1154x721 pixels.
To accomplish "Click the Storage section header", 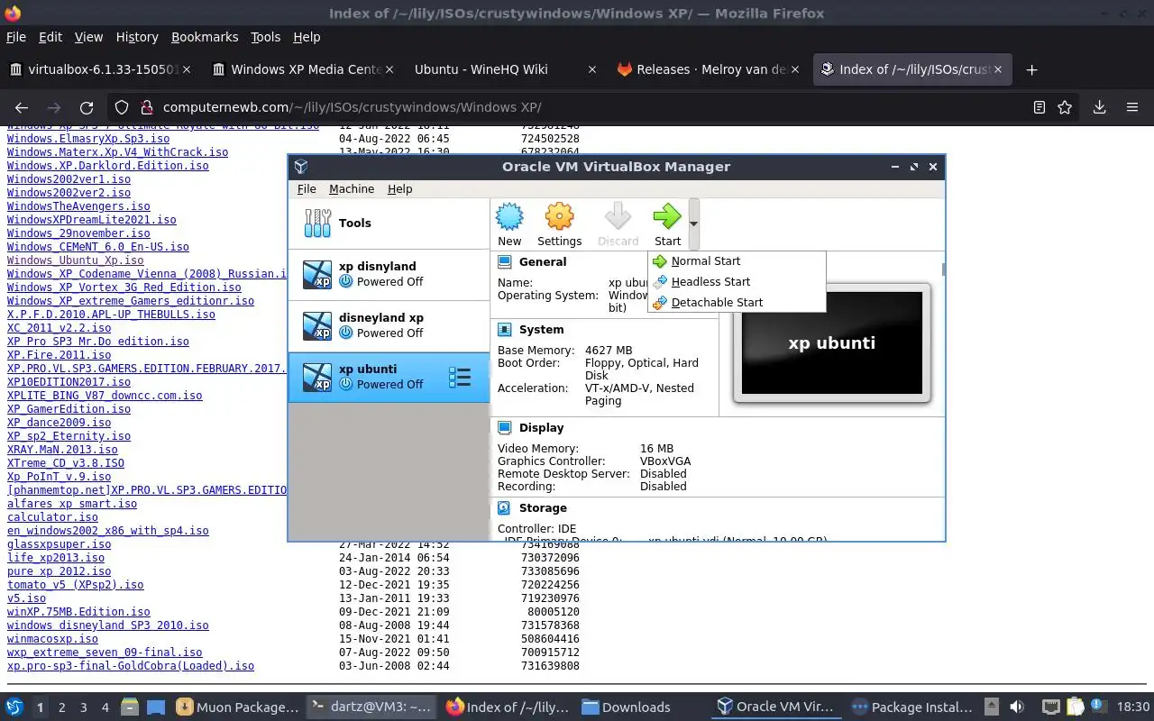I will coord(543,507).
